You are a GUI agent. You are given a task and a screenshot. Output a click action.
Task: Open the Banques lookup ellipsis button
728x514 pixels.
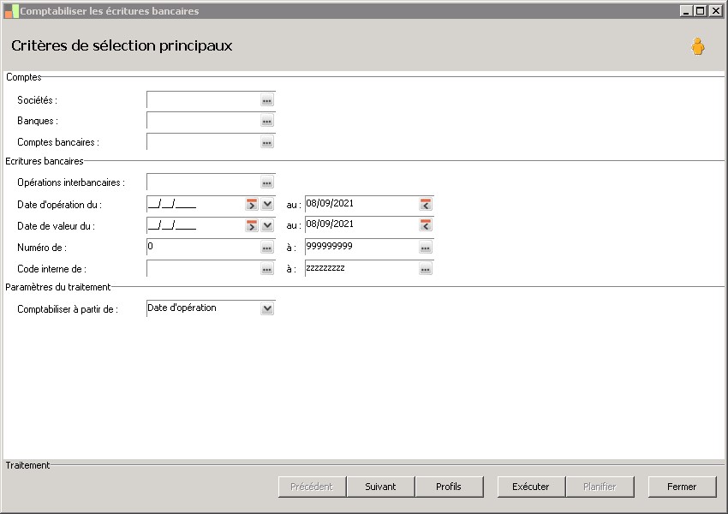click(x=266, y=122)
